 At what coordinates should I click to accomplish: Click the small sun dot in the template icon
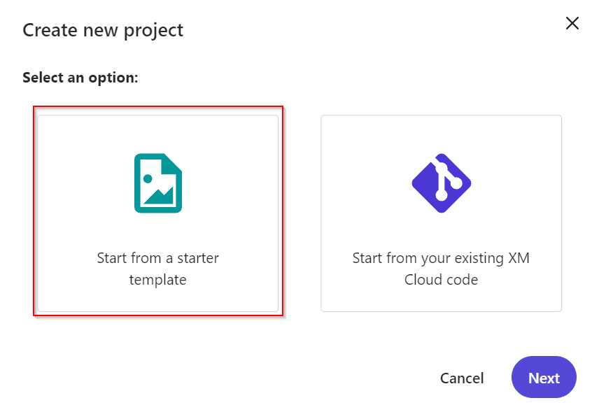point(148,178)
